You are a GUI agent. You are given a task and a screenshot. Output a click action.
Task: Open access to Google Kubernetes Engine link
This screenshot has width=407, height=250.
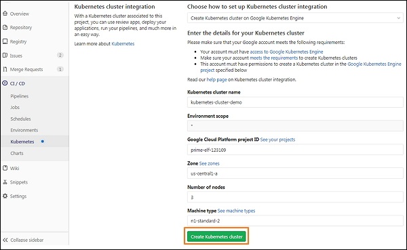pos(286,52)
